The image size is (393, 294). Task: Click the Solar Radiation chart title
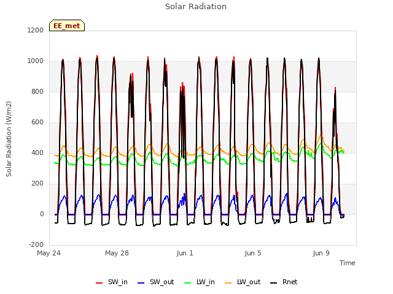pyautogui.click(x=196, y=7)
